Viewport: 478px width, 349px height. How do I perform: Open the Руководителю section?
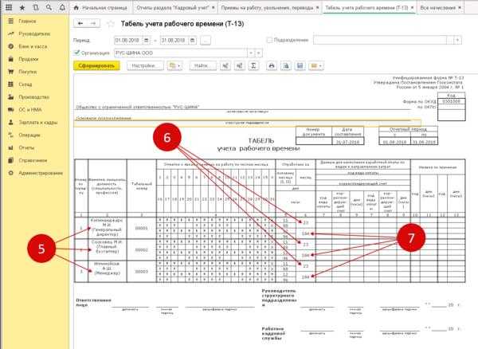tap(36, 33)
